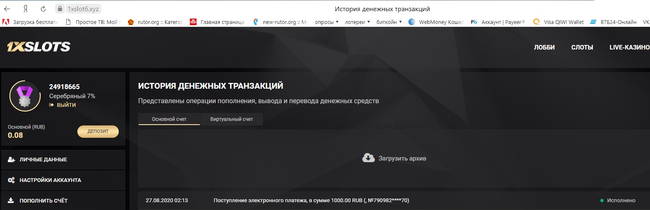The width and height of the screenshot is (650, 210).
Task: Expand the 'биткойн' bookmark folder
Action: [389, 22]
